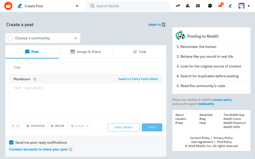Click rule 'Read the community's rules'
Screen dimensions: 255x159
click(203, 86)
